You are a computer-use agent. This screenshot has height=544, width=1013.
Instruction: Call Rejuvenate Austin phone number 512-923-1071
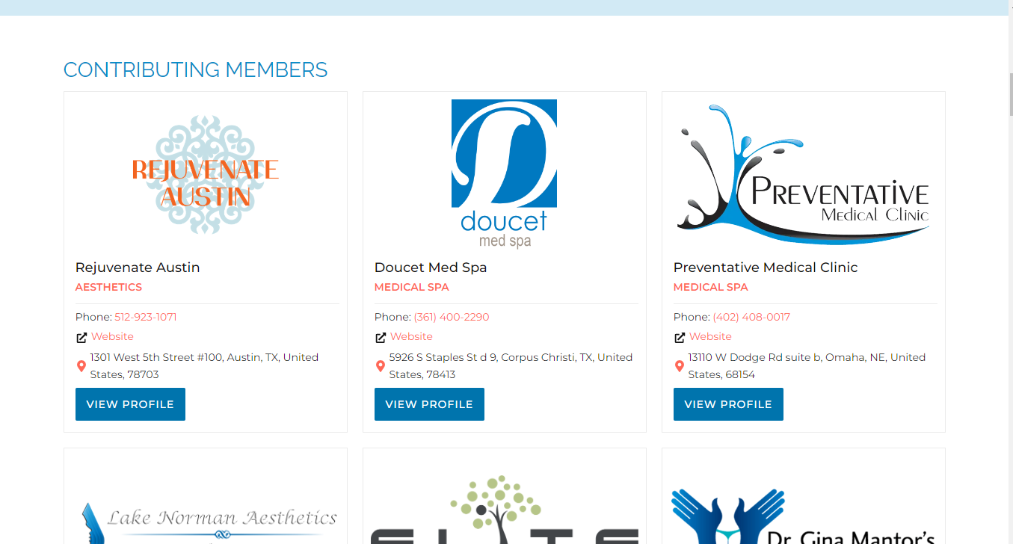[146, 317]
